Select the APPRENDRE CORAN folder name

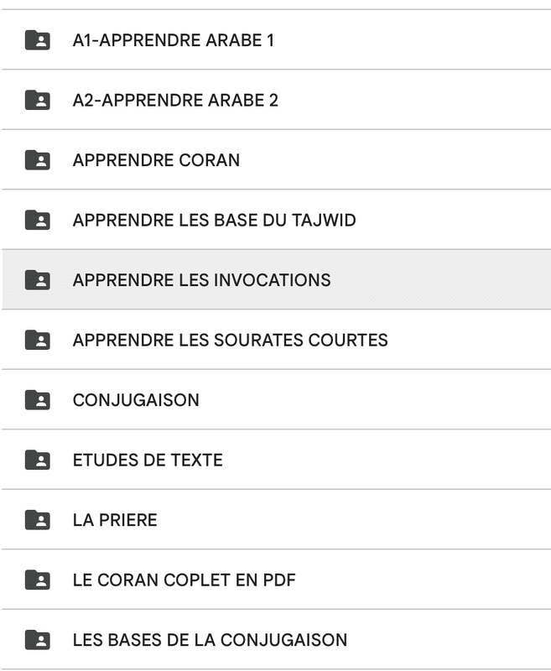[156, 160]
